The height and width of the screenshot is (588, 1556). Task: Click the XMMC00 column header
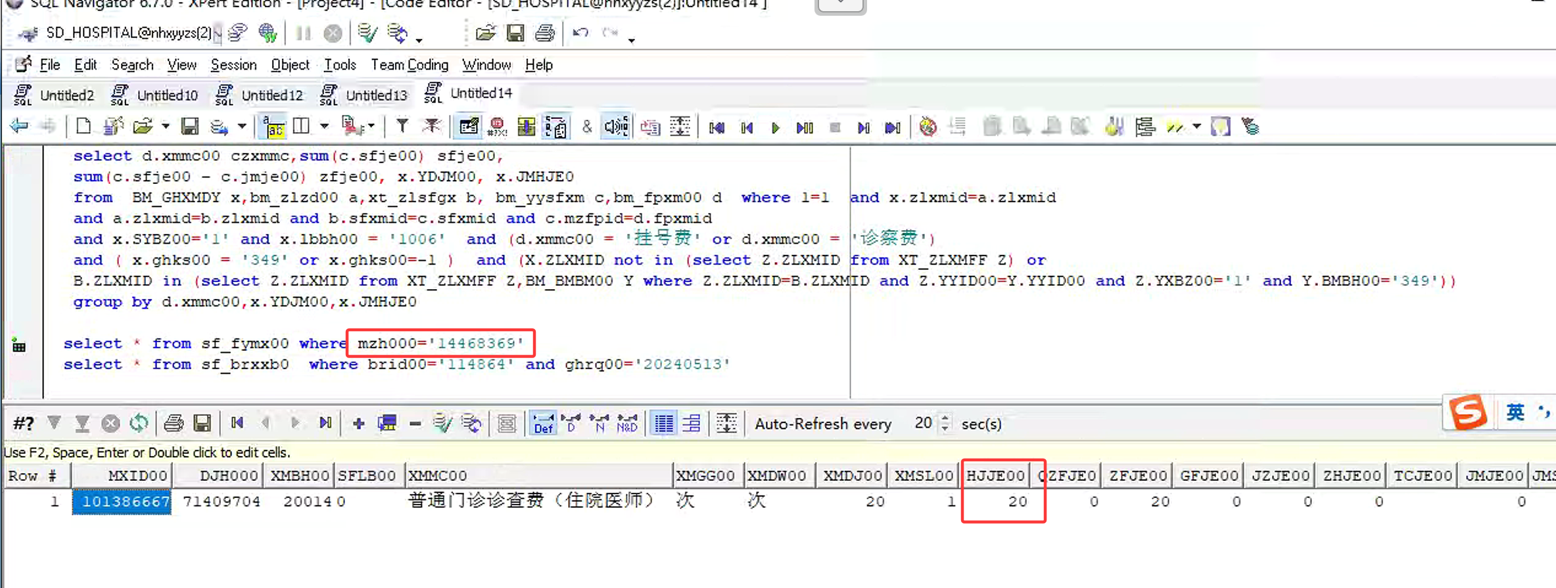pos(539,476)
